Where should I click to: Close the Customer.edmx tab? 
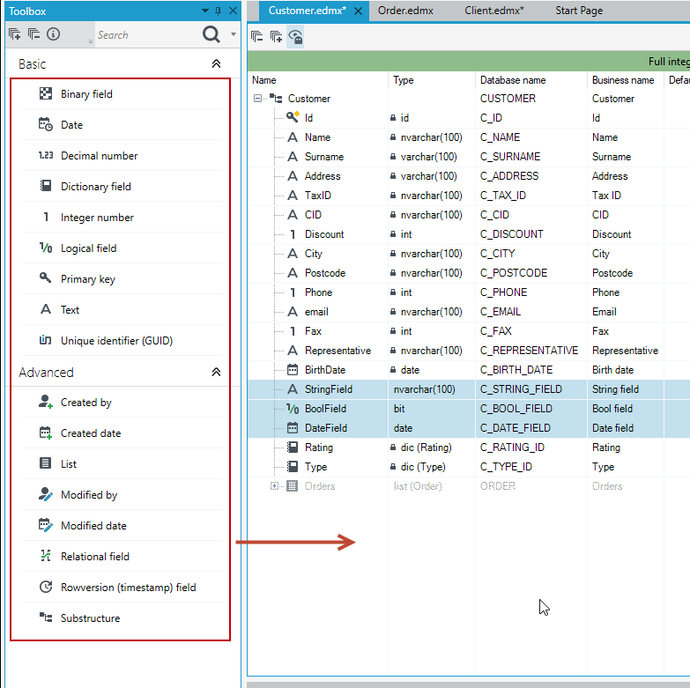click(359, 11)
